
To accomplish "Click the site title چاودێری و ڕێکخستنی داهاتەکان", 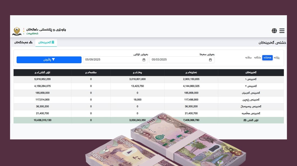I will [x=46, y=29].
